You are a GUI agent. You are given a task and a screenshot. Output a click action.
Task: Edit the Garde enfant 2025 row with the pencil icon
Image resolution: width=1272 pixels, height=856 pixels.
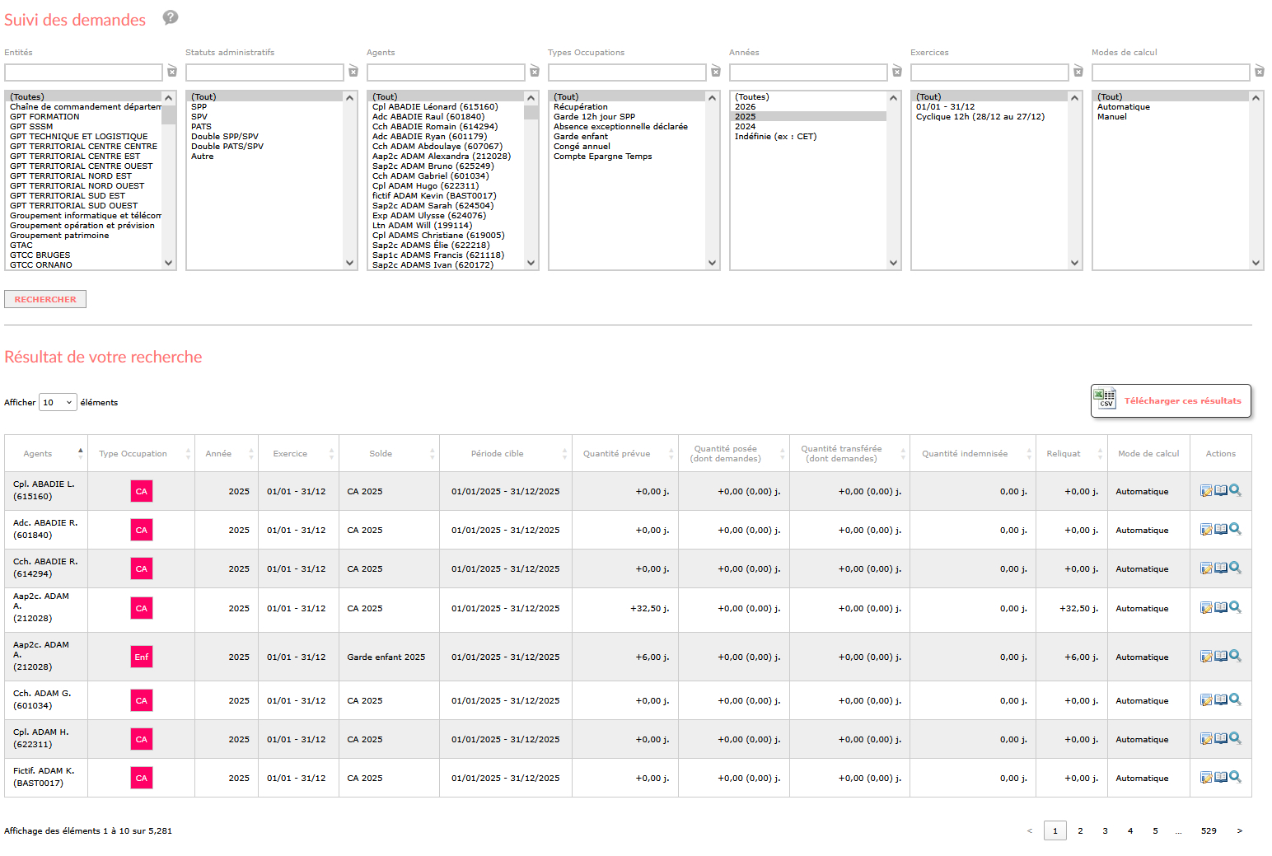pos(1206,657)
